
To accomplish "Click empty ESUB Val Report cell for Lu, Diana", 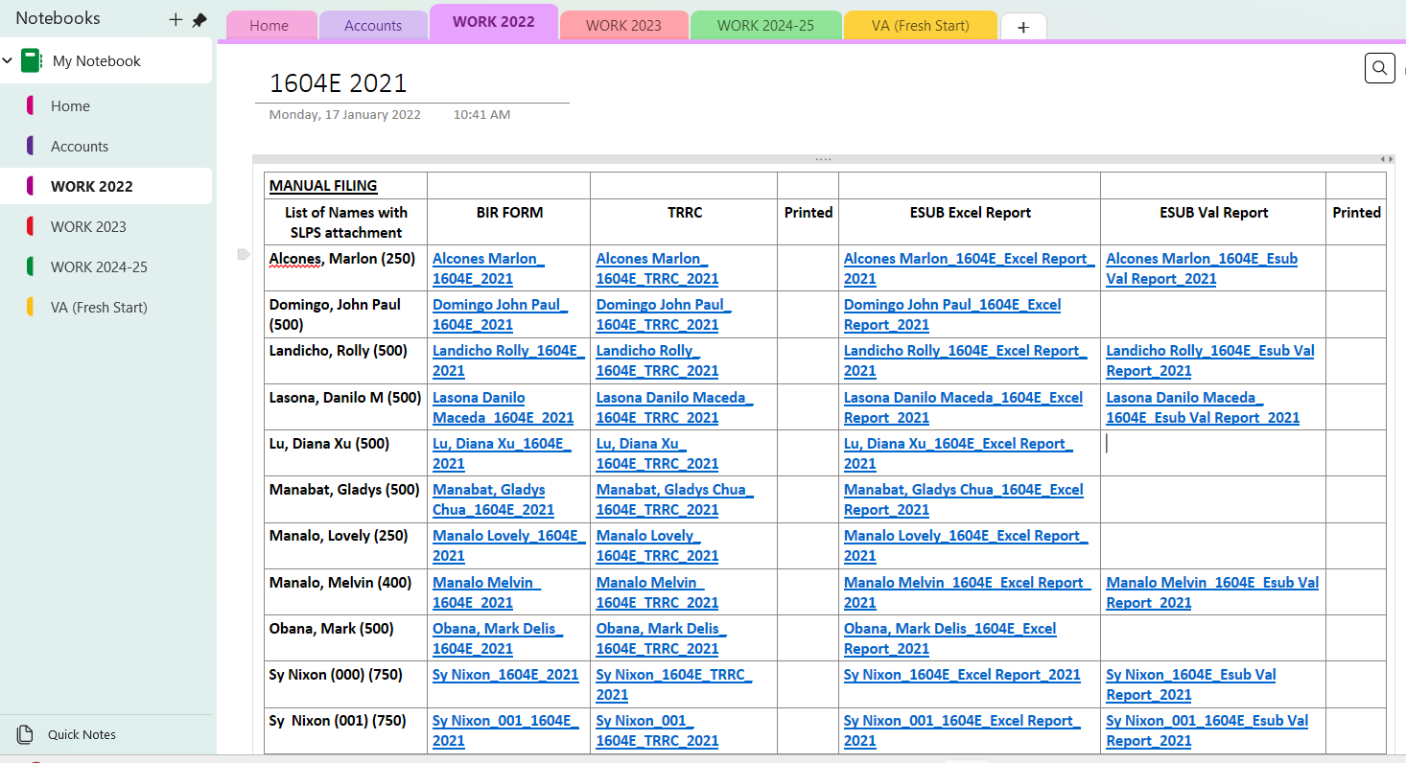I will tap(1213, 453).
